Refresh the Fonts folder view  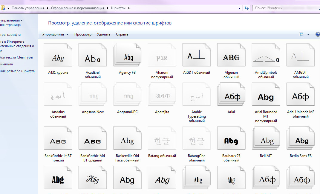coord(246,8)
